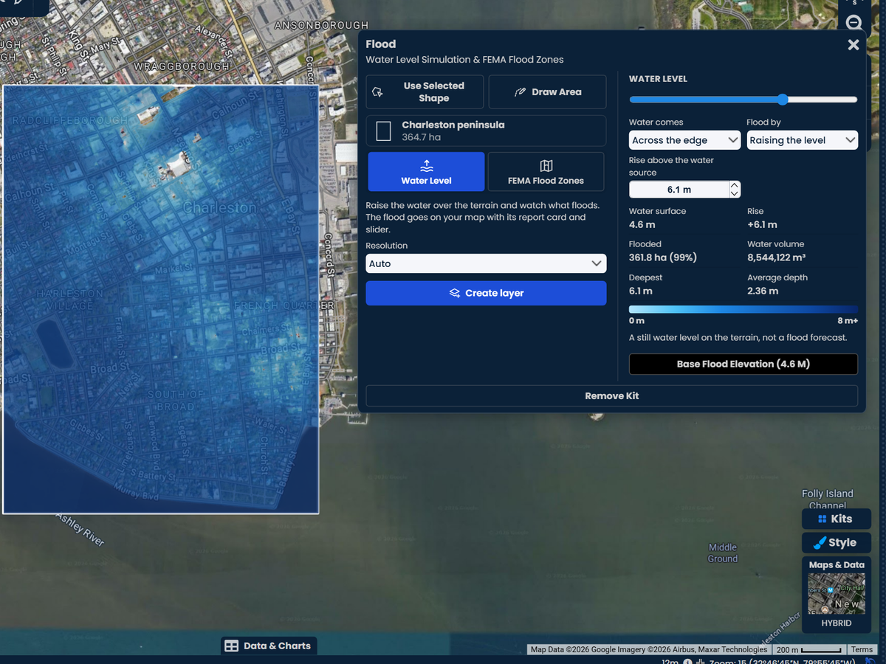
Task: Select the Charleston peninsula shape icon
Action: click(x=383, y=131)
